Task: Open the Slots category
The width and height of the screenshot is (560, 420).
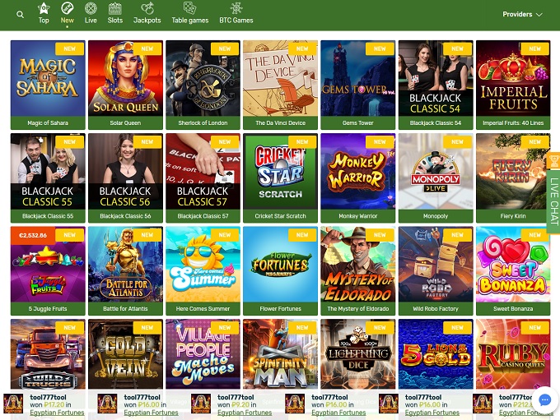Action: [x=115, y=12]
